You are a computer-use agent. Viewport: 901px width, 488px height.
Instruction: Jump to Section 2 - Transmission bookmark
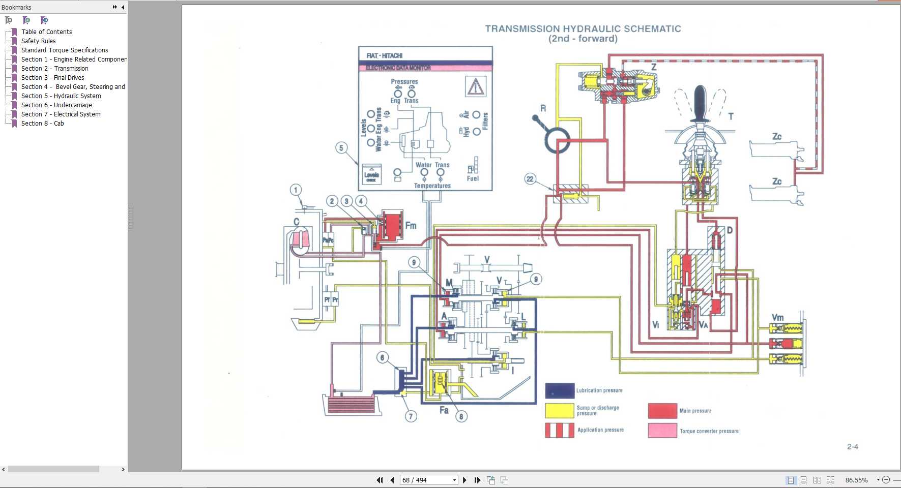pyautogui.click(x=54, y=68)
